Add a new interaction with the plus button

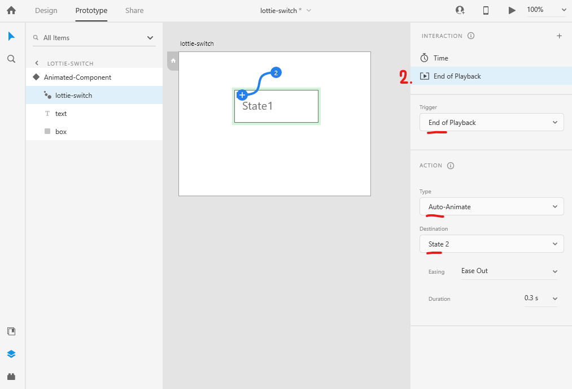[559, 36]
